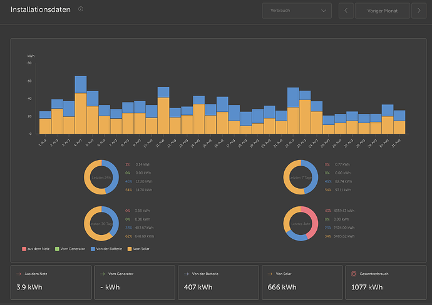Click the 43% grid share of last year

(x=328, y=211)
